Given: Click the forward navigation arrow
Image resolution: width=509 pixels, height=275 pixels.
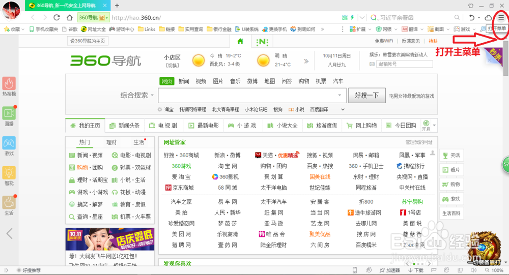Looking at the screenshot, I should click(x=45, y=17).
